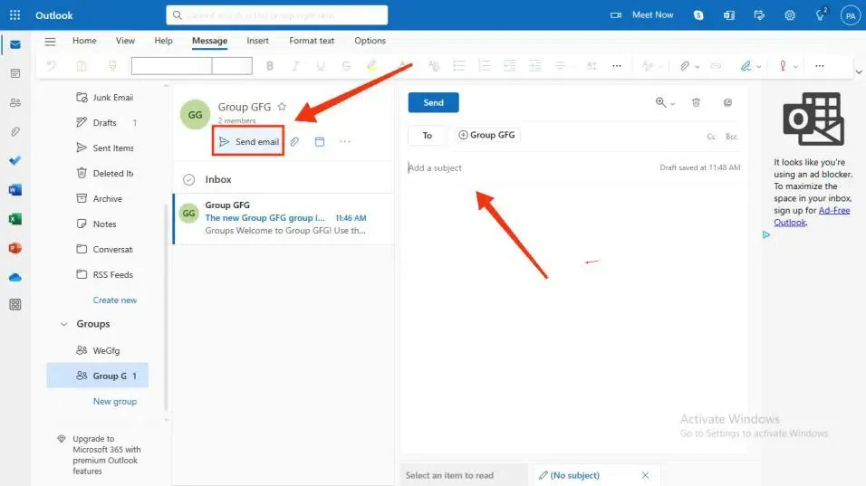Open the Group GFG welcome message

click(x=284, y=218)
